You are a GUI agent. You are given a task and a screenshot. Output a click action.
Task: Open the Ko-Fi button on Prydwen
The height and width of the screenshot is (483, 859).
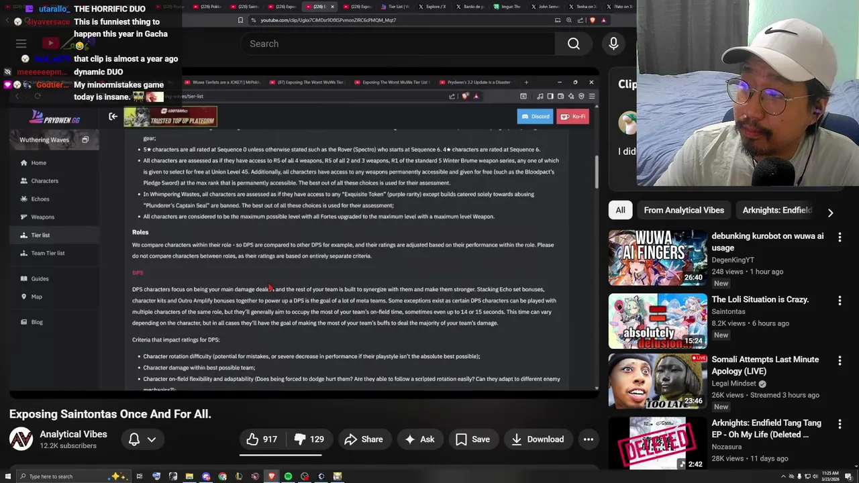[572, 117]
